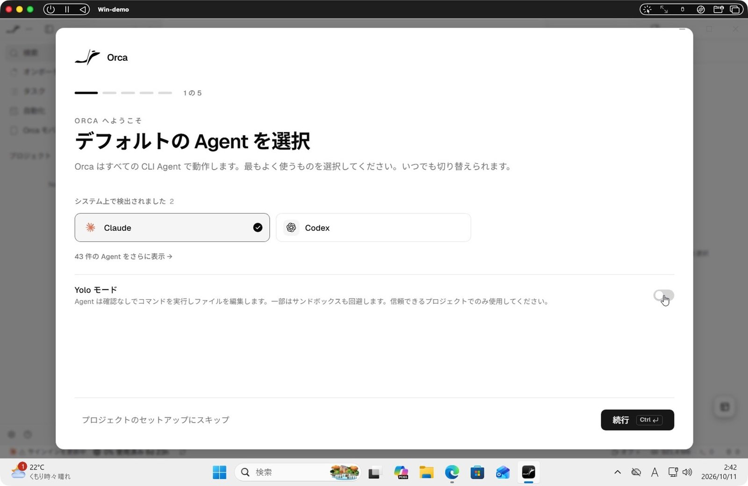Open the volume control in system tray
The image size is (748, 486).
click(687, 472)
